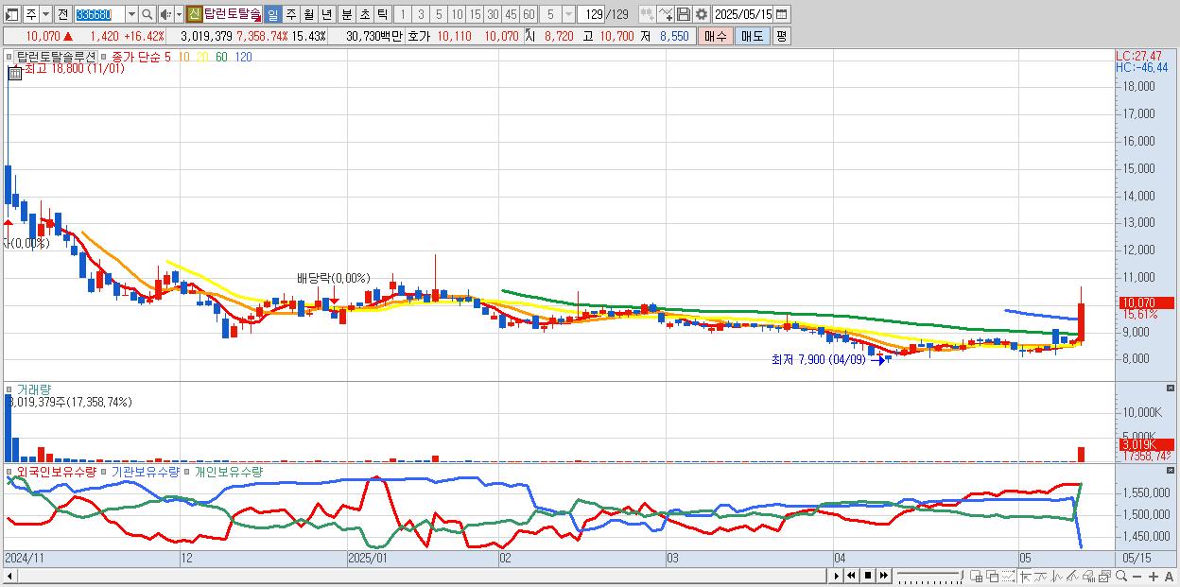Image resolution: width=1180 pixels, height=587 pixels.
Task: Select the 초 second chart period
Action: (x=364, y=14)
